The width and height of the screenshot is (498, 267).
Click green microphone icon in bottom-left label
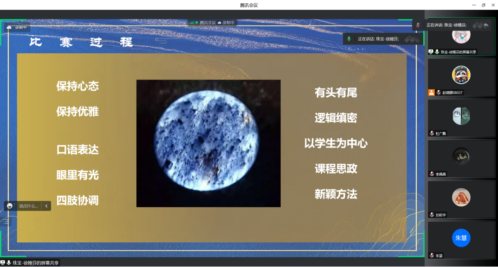[9, 263]
